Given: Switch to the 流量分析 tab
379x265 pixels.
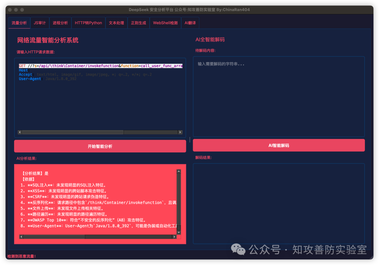Looking at the screenshot, I should [x=19, y=23].
